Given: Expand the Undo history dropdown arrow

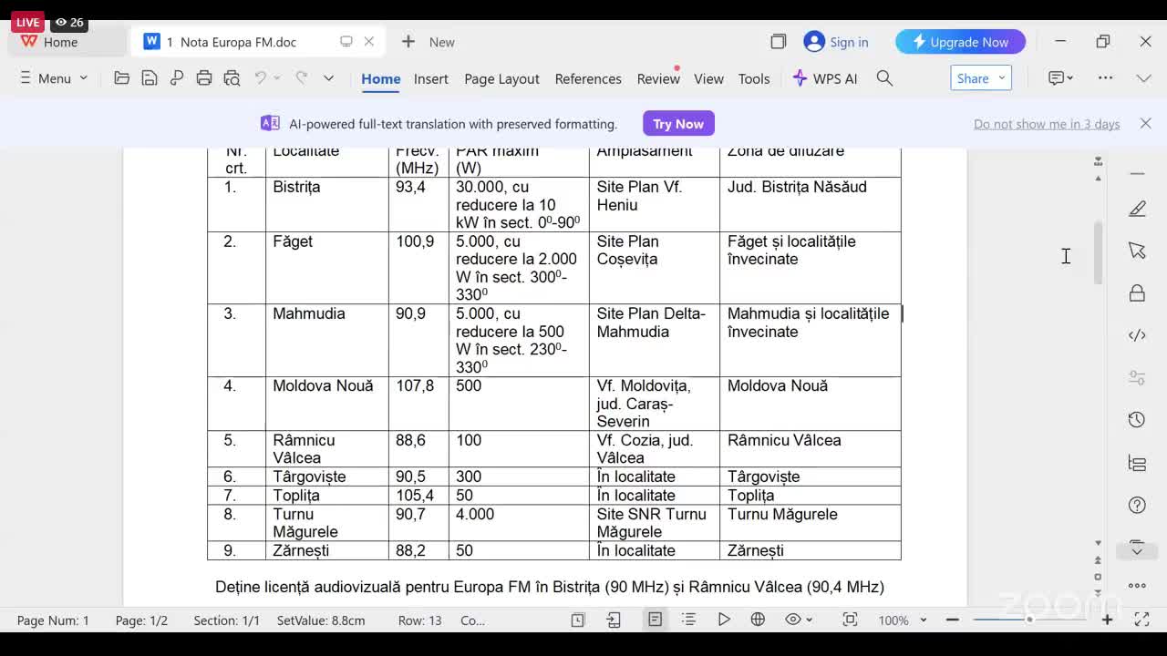Looking at the screenshot, I should click(277, 78).
